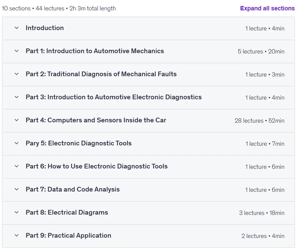Expand all sections link
Screen dimensions: 297x250
[267, 8]
